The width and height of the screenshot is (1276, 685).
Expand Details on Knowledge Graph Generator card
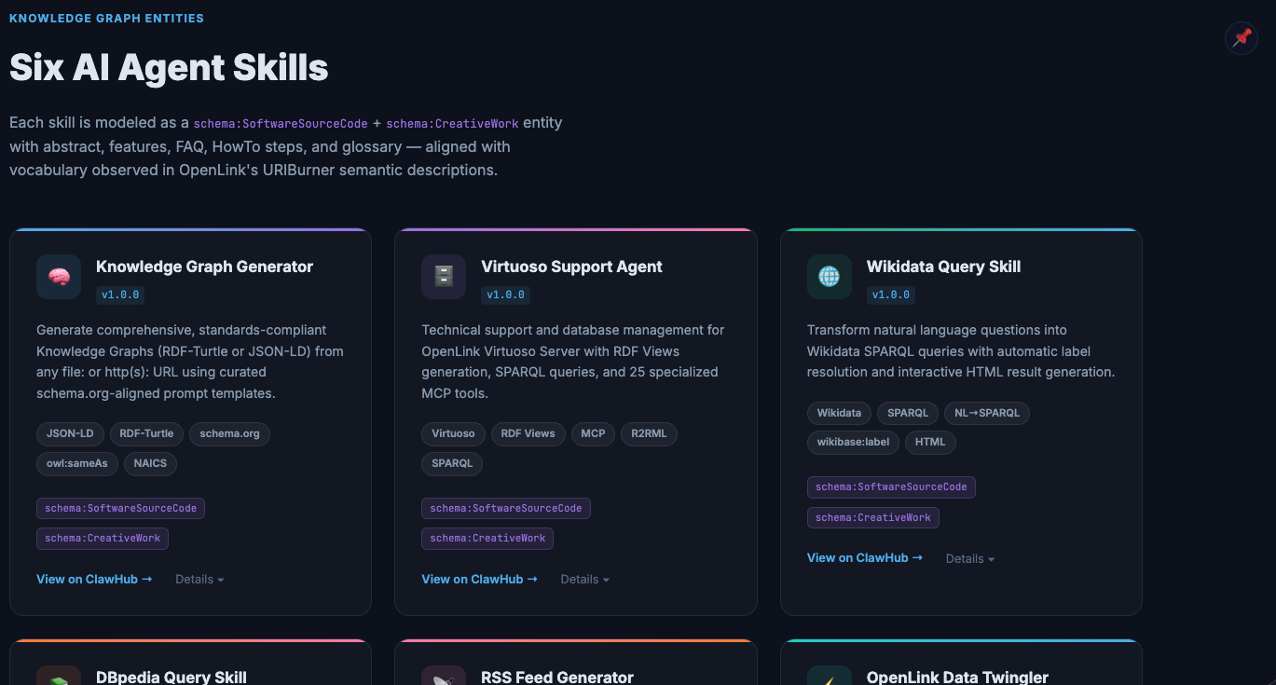pyautogui.click(x=199, y=579)
